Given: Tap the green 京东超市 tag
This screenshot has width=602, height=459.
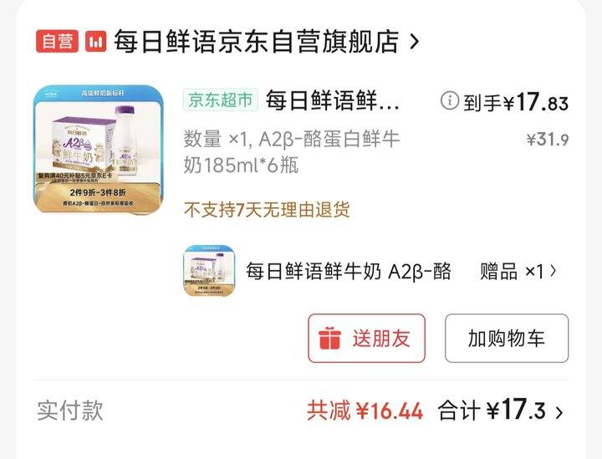Looking at the screenshot, I should [x=221, y=100].
